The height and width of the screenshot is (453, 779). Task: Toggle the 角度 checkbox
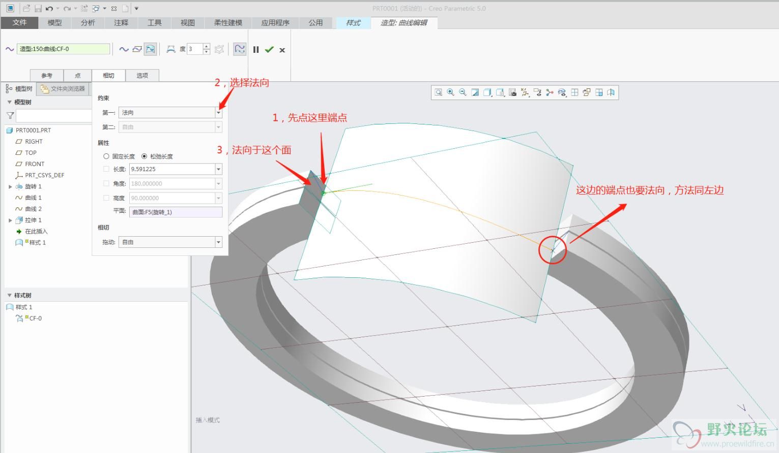(x=106, y=183)
